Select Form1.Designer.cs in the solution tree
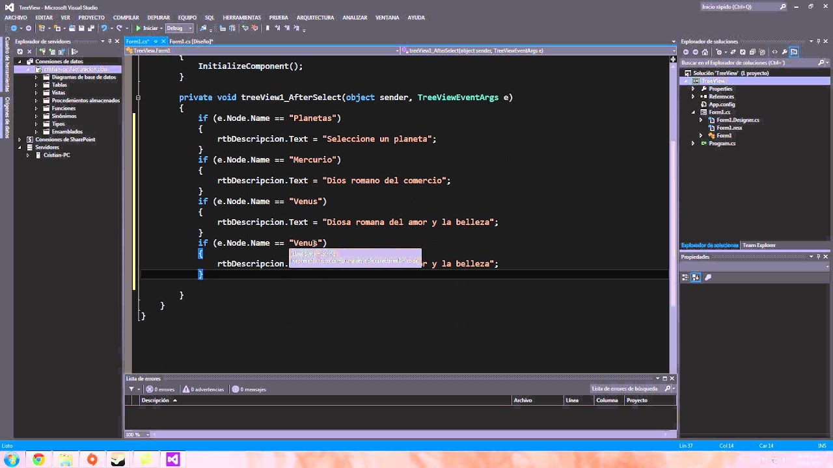 coord(738,120)
